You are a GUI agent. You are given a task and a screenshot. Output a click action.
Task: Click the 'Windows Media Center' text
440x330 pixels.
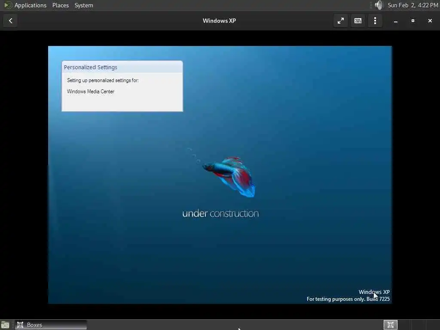pos(91,92)
